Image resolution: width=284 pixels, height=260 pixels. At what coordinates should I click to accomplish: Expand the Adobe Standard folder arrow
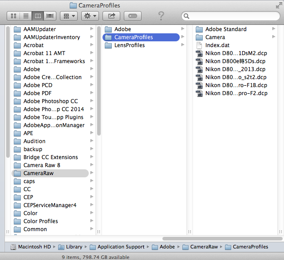point(274,29)
